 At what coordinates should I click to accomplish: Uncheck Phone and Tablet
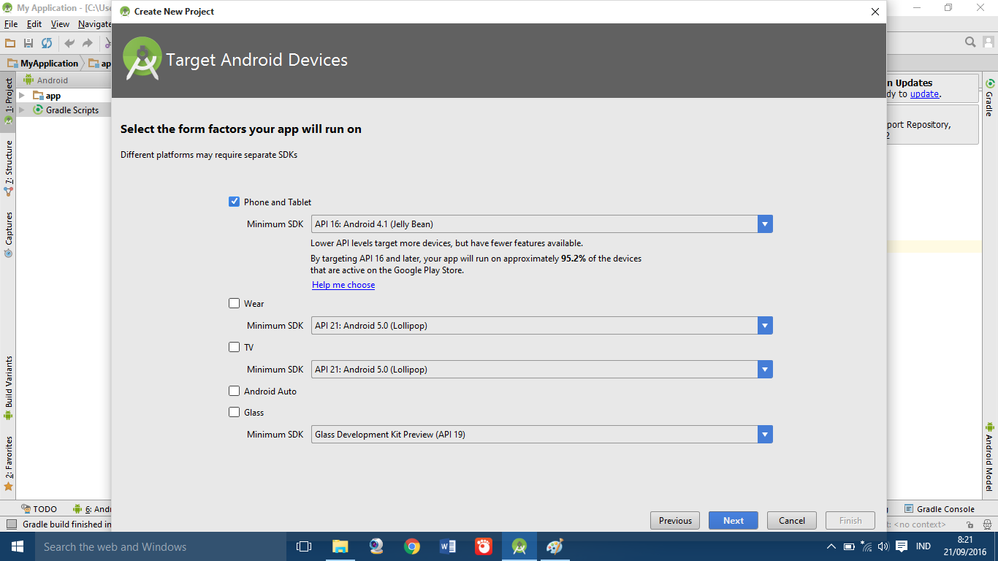click(234, 202)
